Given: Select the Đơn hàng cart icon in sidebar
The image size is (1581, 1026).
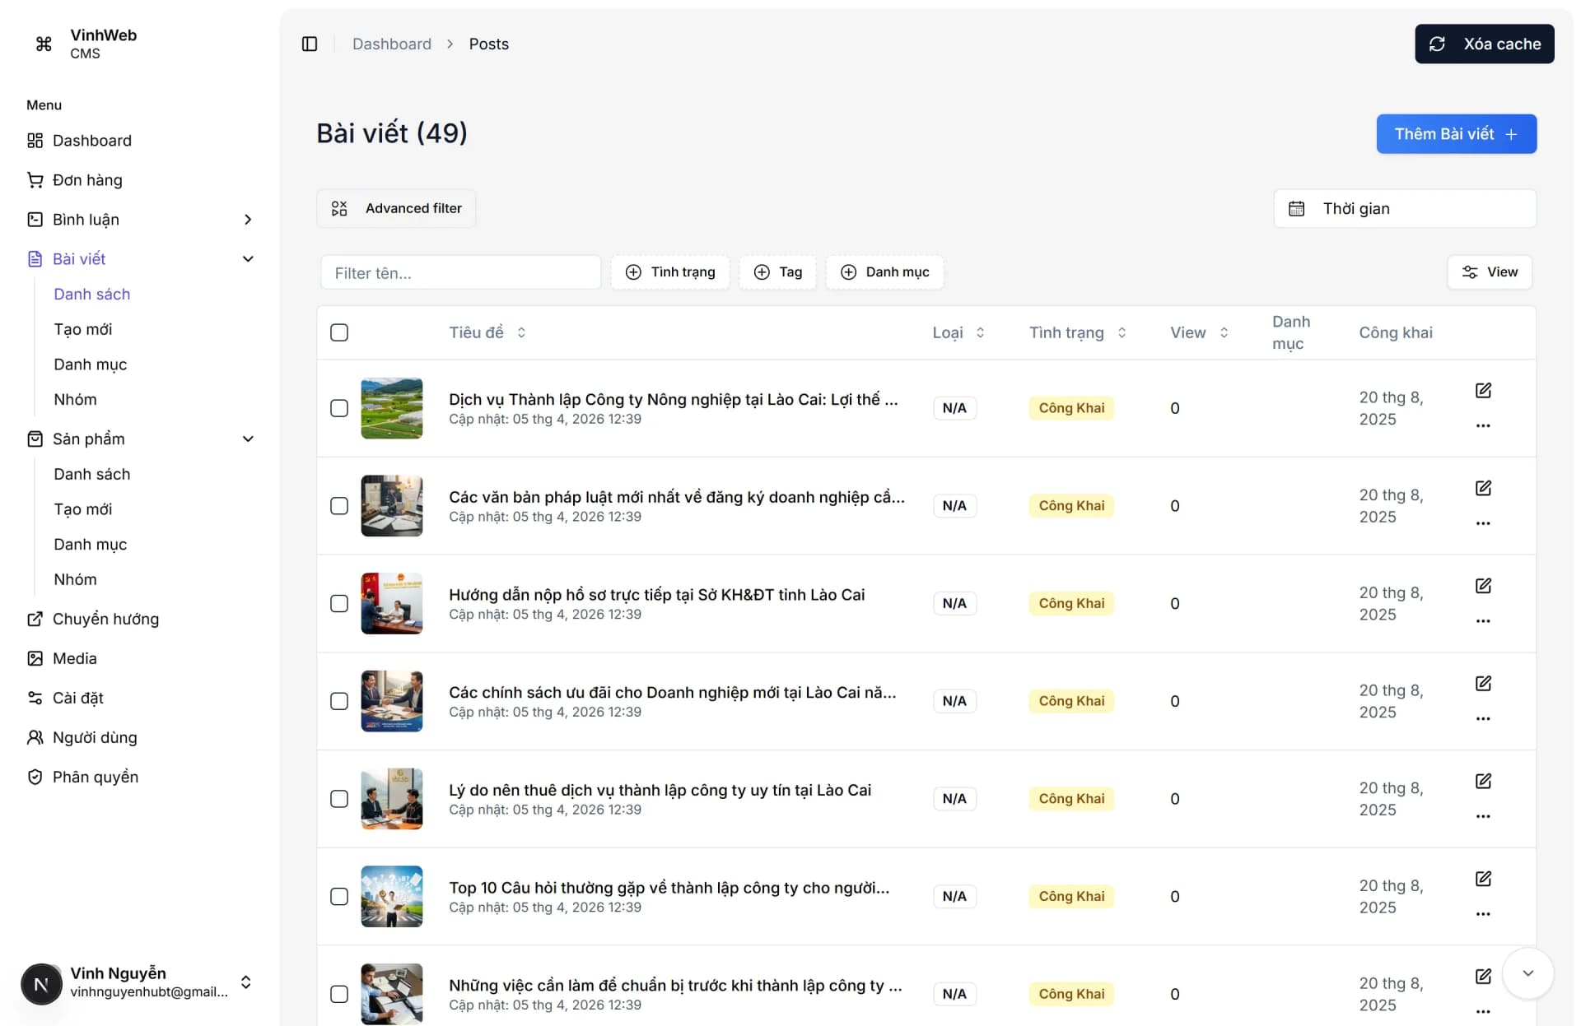Looking at the screenshot, I should coord(35,180).
